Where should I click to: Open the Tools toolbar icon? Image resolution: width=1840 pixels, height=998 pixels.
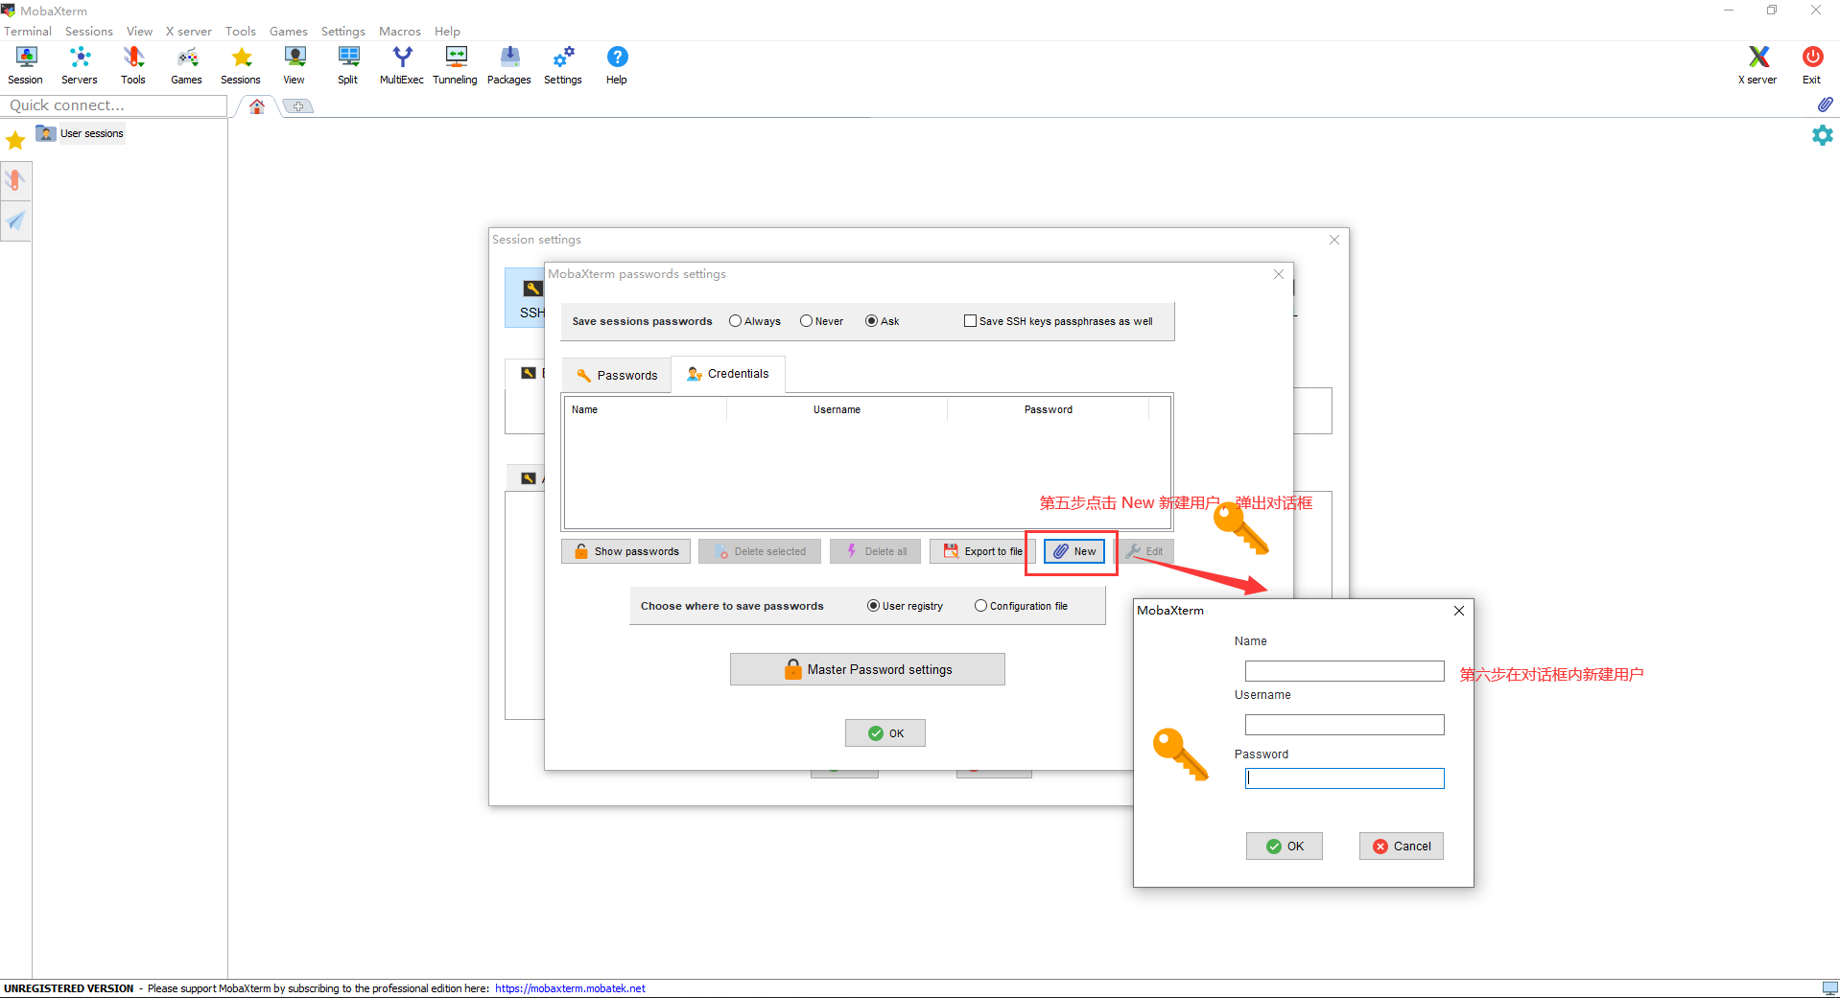pos(133,65)
